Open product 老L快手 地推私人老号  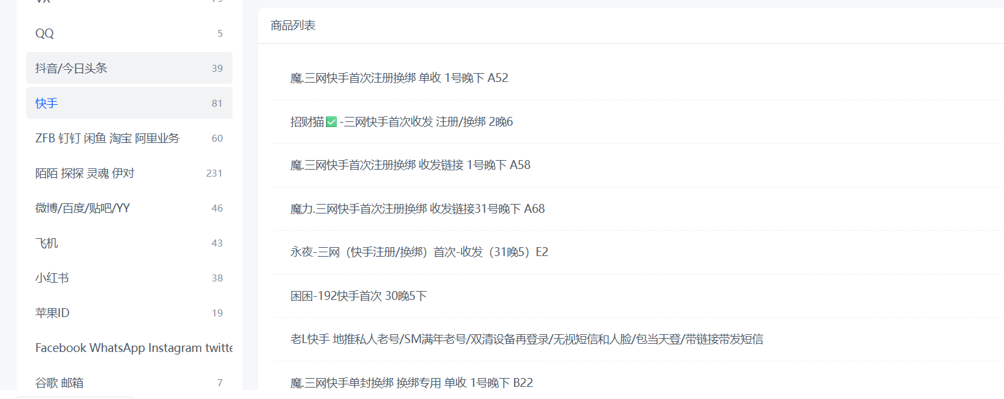click(x=527, y=339)
